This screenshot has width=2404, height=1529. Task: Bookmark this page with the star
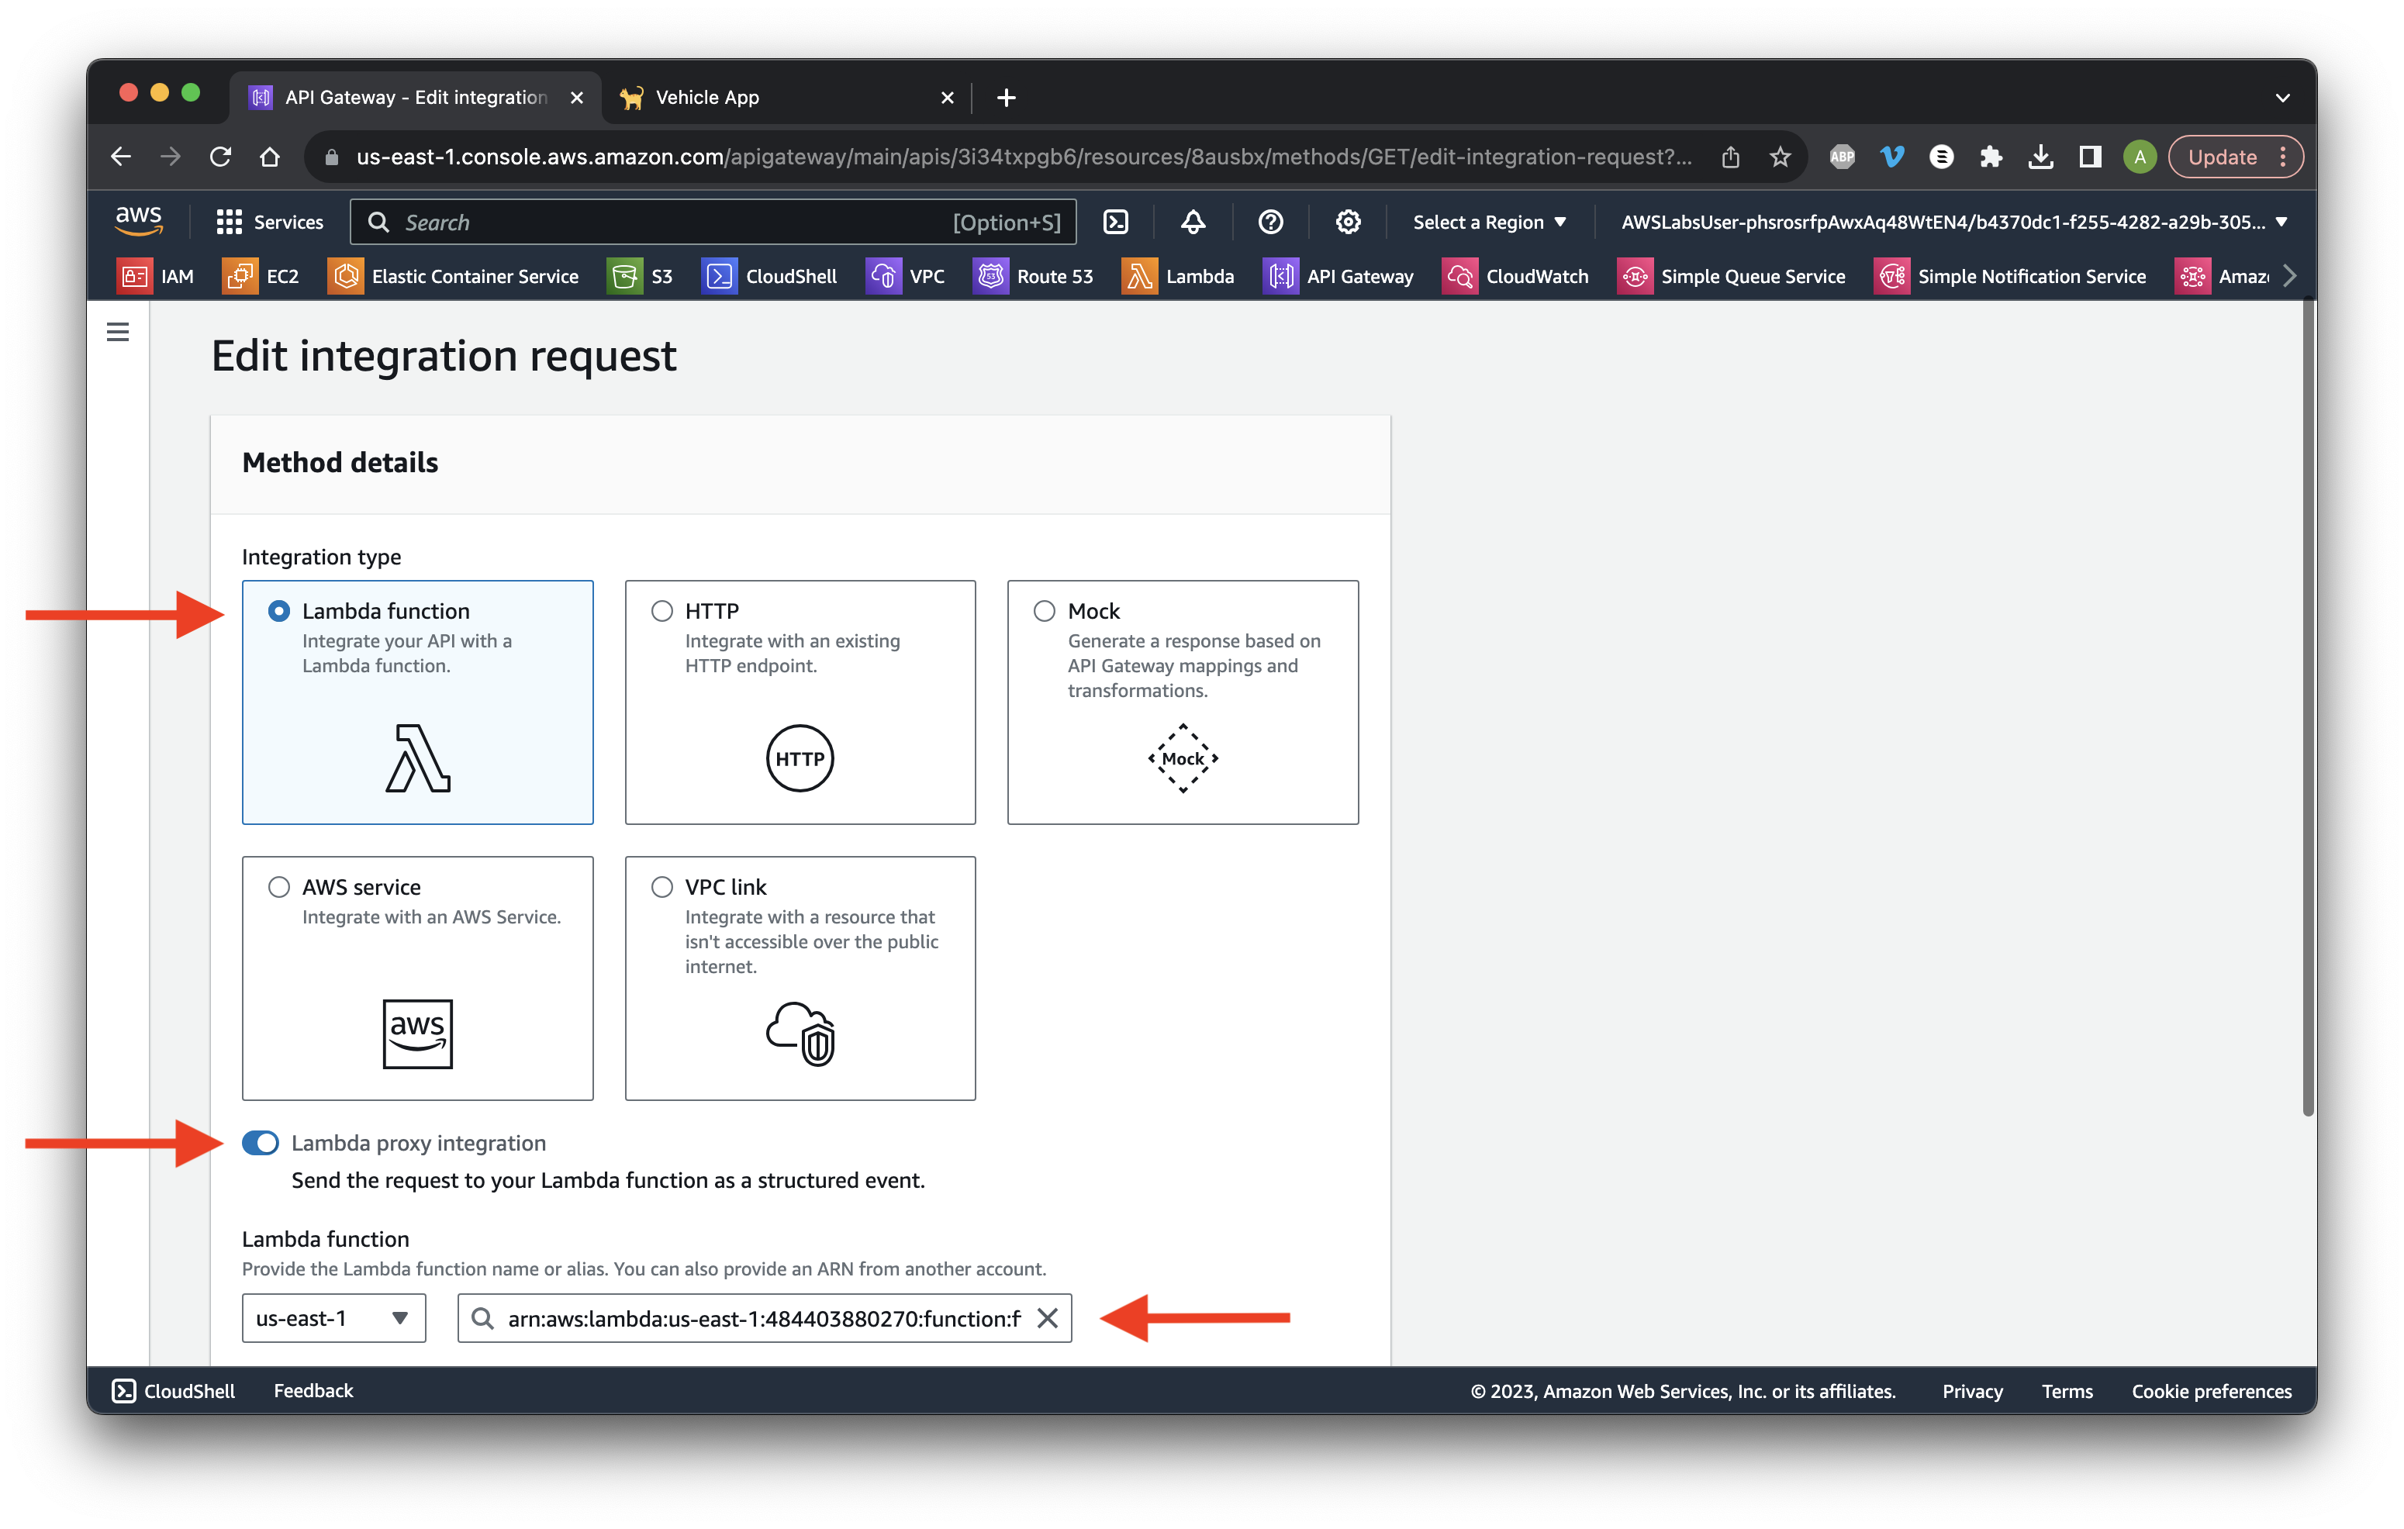click(1779, 157)
